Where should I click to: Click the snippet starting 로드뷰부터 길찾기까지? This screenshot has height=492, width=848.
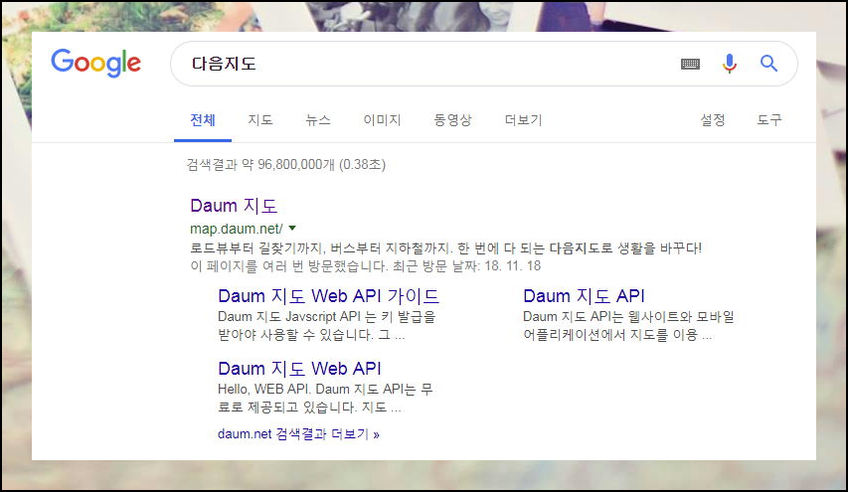tap(445, 248)
